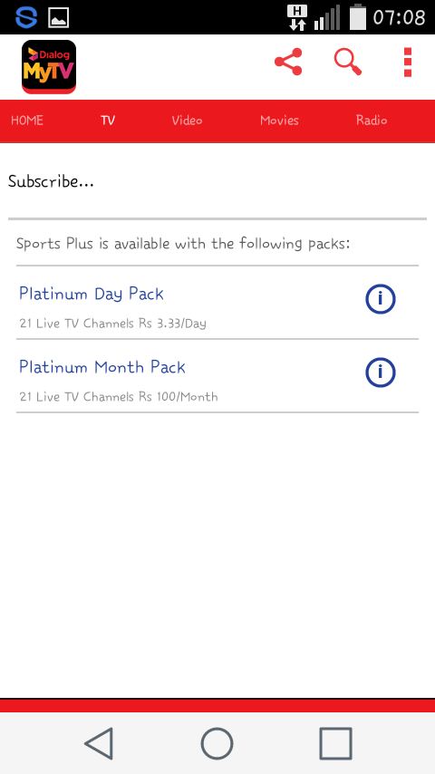The width and height of the screenshot is (435, 774).
Task: Open the search magnifier icon
Action: pyautogui.click(x=348, y=62)
